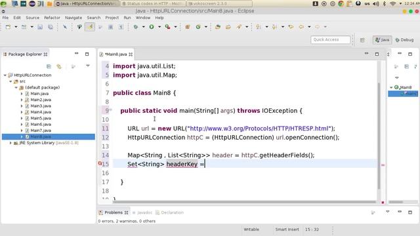This screenshot has height=236, width=420.
Task: Click the Open Type toolbar icon
Action: tap(218, 27)
